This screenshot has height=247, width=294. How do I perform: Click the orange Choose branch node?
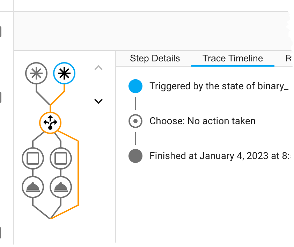pos(50,123)
